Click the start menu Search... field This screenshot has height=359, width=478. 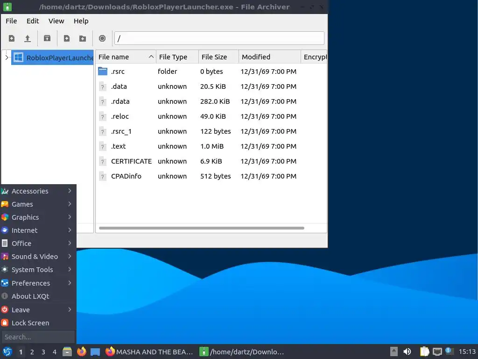[38, 337]
